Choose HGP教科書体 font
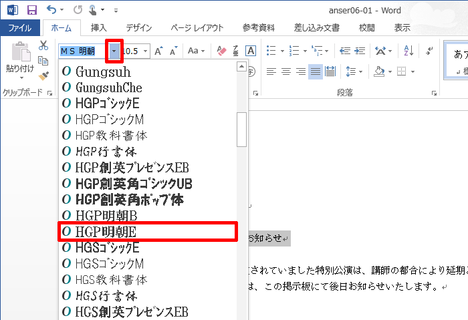This screenshot has height=320, width=468. click(x=148, y=136)
